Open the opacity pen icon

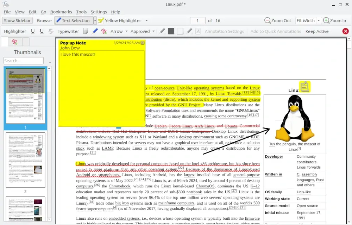(x=189, y=31)
